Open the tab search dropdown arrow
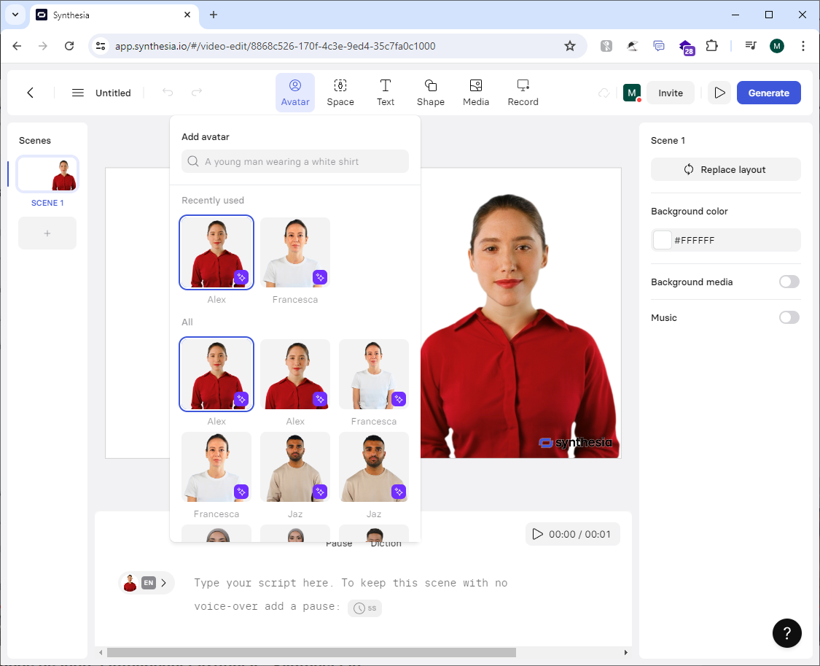 15,15
